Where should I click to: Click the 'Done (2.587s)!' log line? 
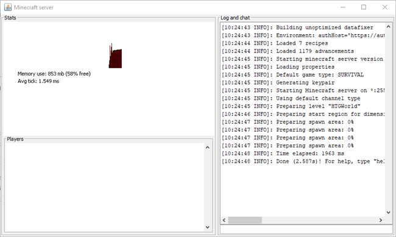pyautogui.click(x=303, y=161)
